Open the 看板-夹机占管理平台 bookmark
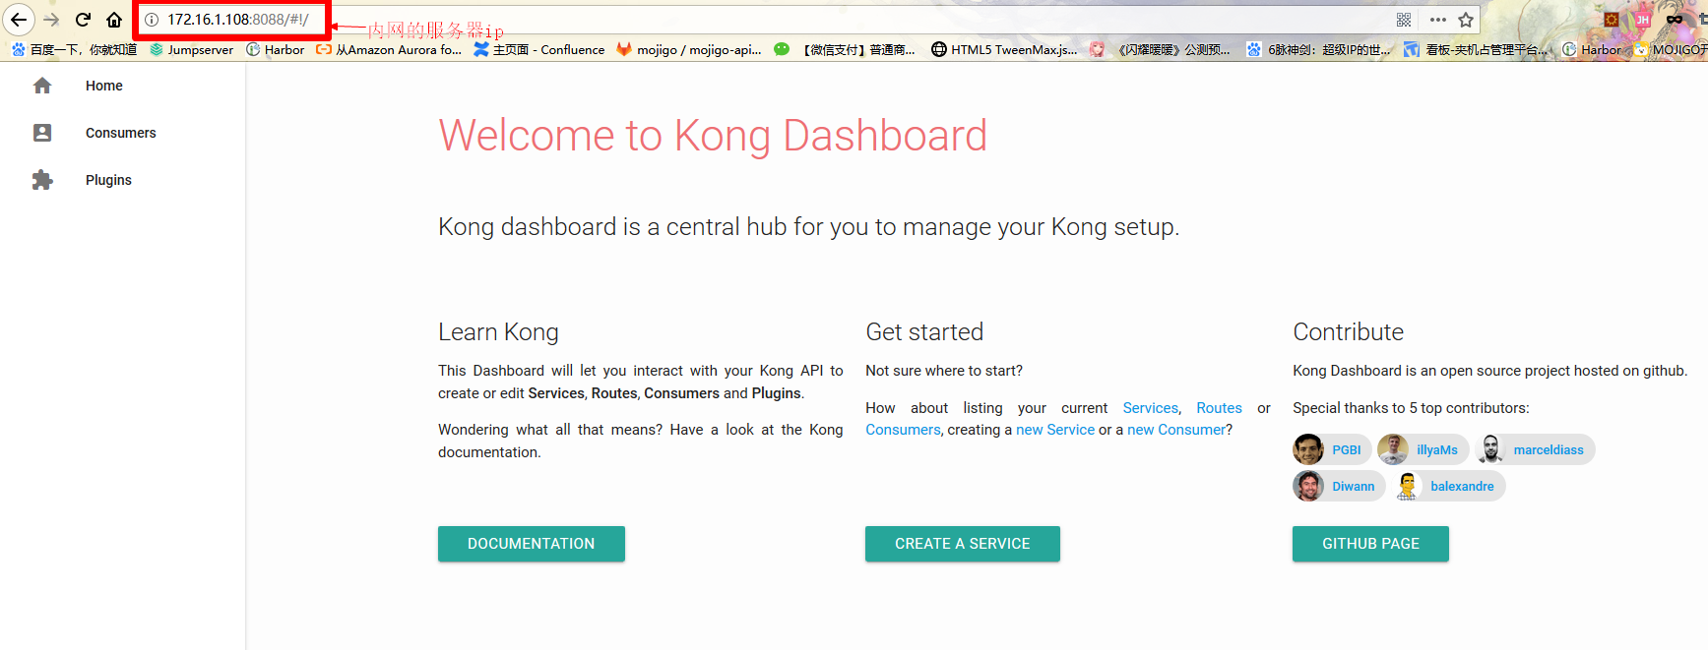This screenshot has height=650, width=1708. point(1476,49)
